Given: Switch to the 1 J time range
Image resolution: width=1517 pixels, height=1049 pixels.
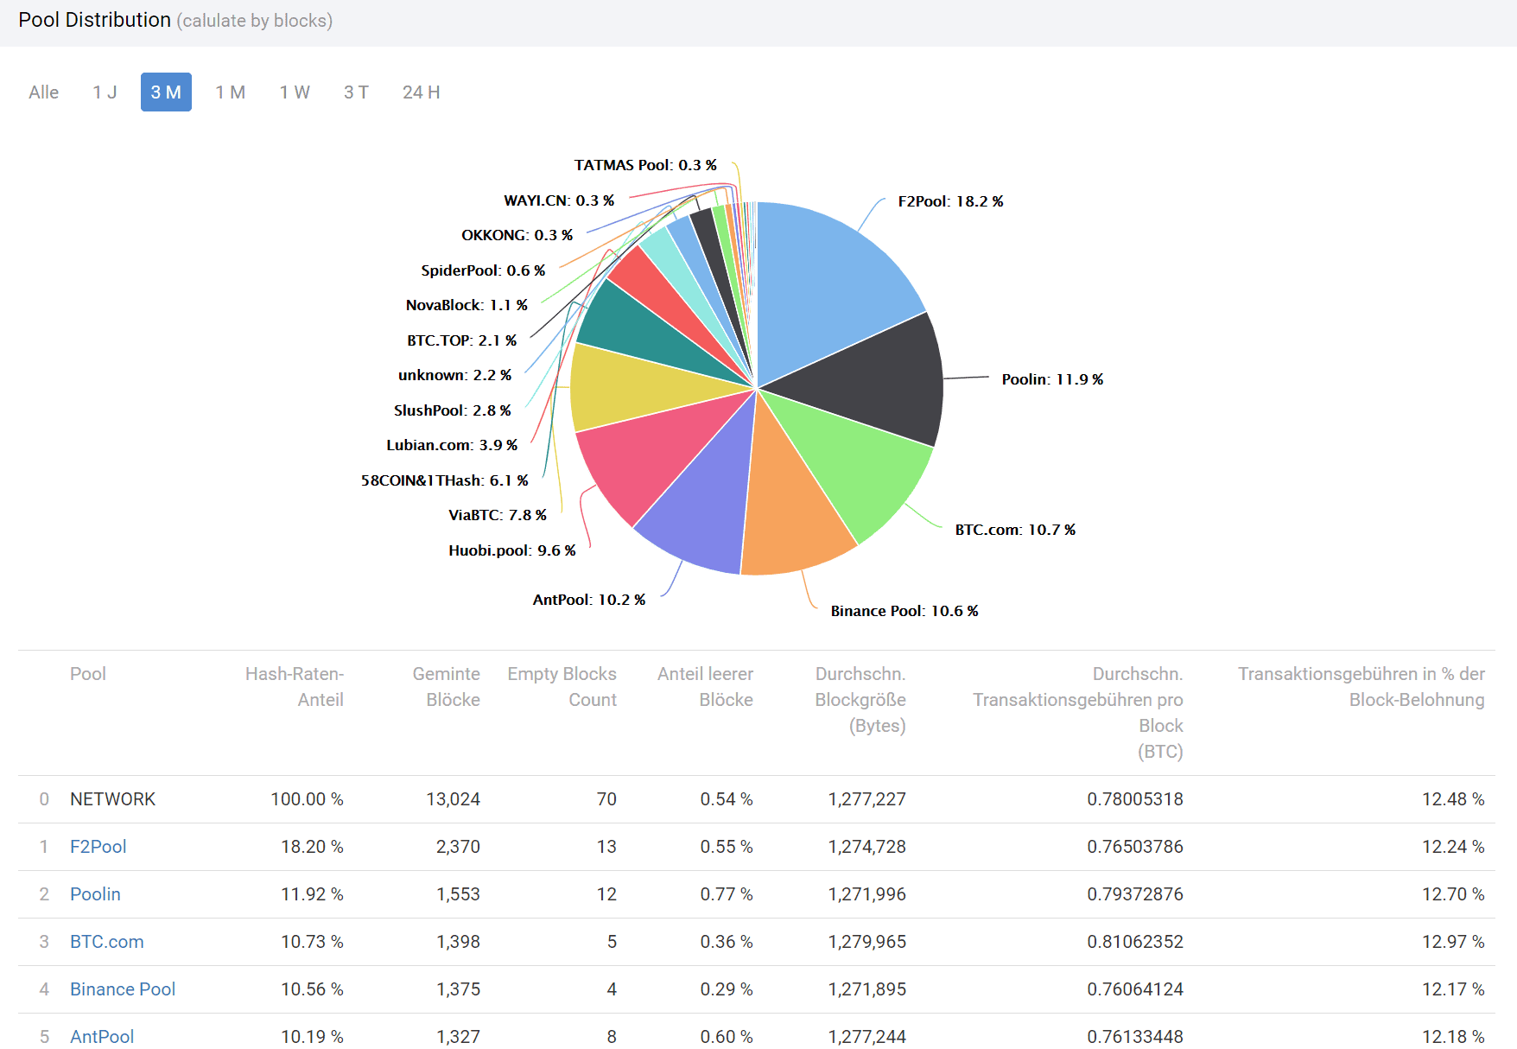Looking at the screenshot, I should click(x=105, y=92).
